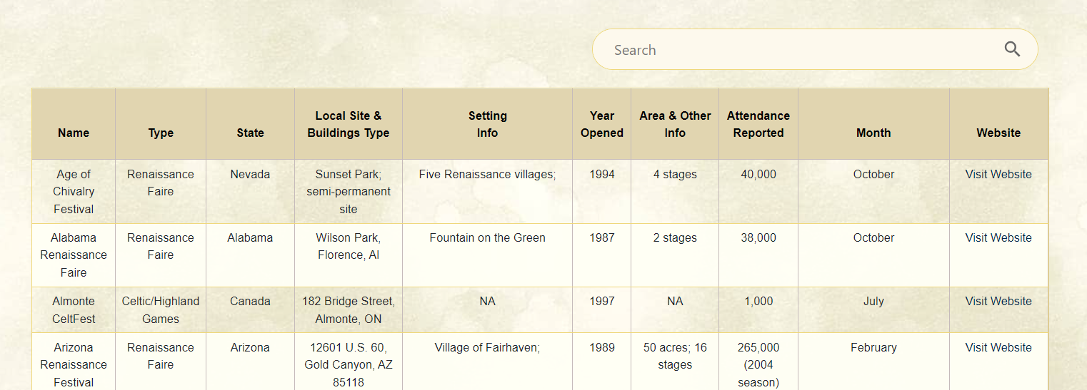Open Visit Website link for Alabama Renaissance Faire

point(998,237)
